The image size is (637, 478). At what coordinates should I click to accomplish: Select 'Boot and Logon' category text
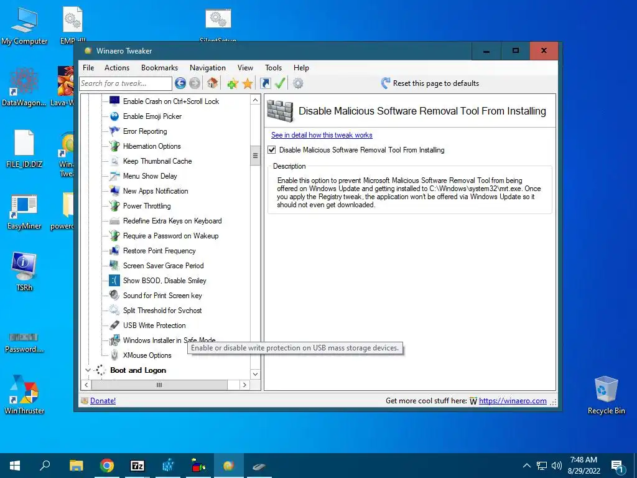tap(138, 370)
